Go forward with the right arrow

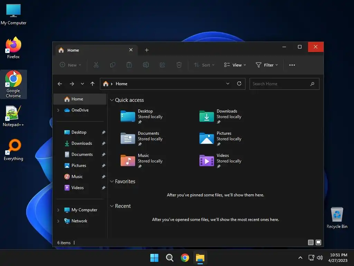(72, 84)
